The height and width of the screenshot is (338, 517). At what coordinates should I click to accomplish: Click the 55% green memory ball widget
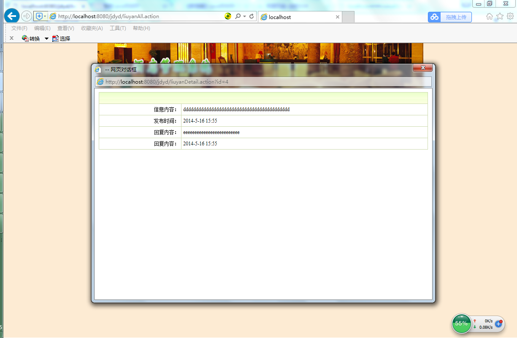(x=462, y=324)
